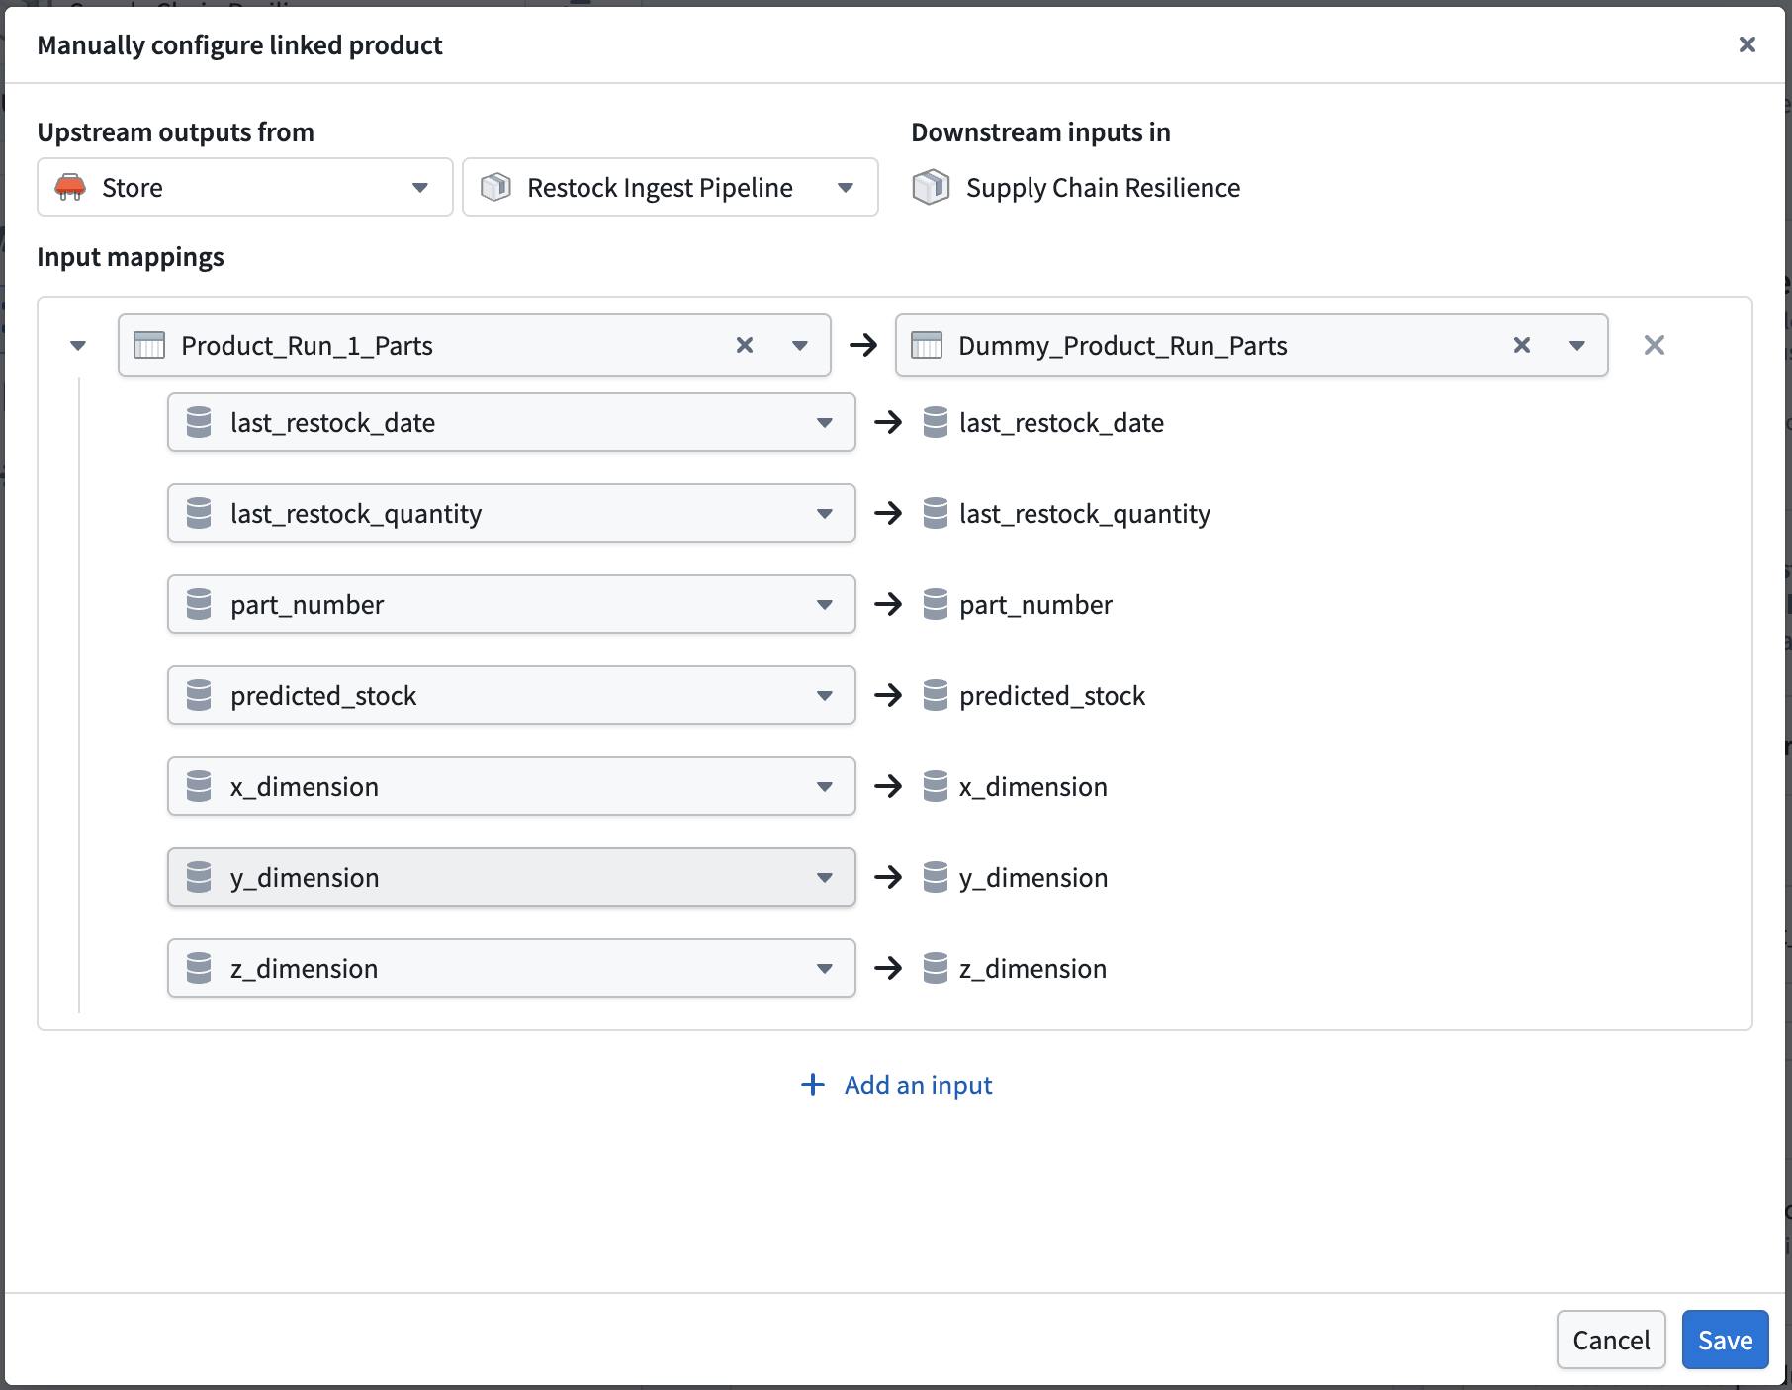
Task: Click the Product_Run_1_Parts table icon
Action: pyautogui.click(x=149, y=345)
